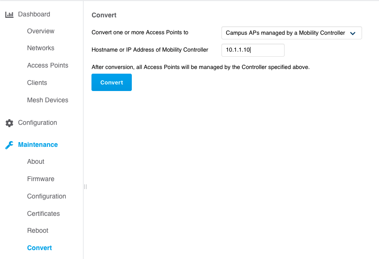Click the Configuration gear icon
Viewport: 379px width, 259px height.
pos(9,123)
